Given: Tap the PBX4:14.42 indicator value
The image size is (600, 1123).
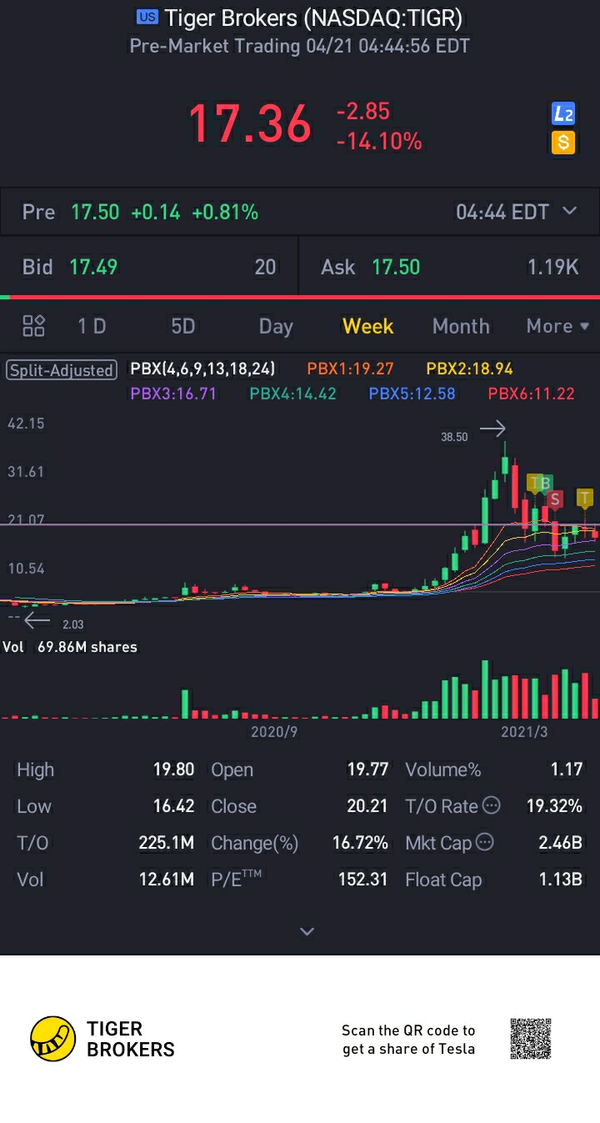Looking at the screenshot, I should click(292, 394).
